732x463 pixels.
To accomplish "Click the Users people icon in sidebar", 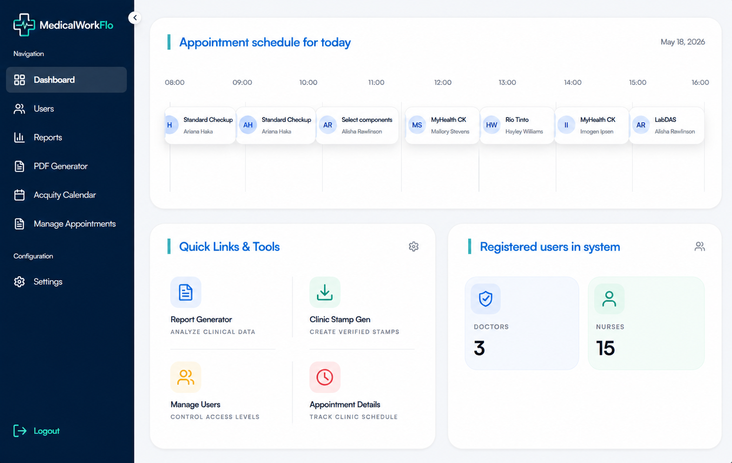I will coord(20,109).
